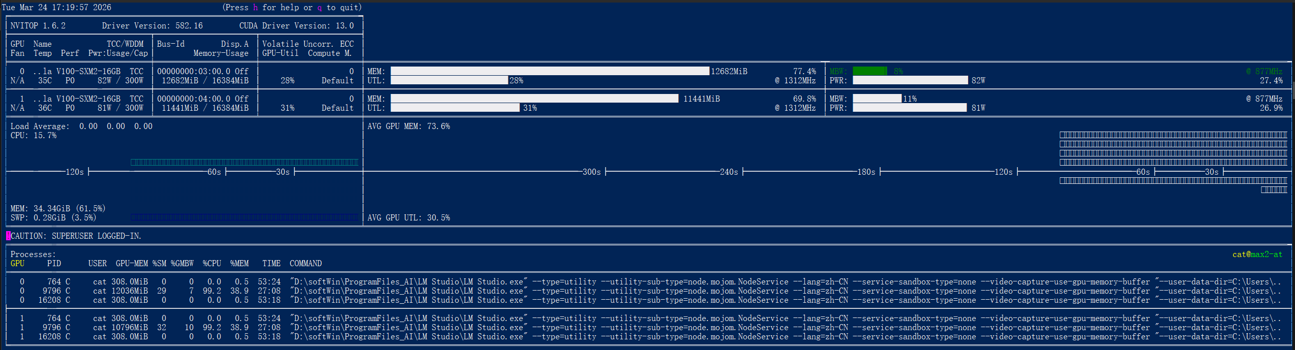
Task: Click the 240s marker on GPU history graph
Action: 729,172
